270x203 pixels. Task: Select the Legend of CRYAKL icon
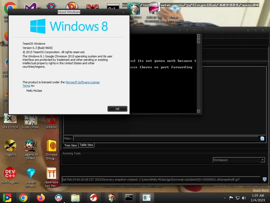[31, 150]
